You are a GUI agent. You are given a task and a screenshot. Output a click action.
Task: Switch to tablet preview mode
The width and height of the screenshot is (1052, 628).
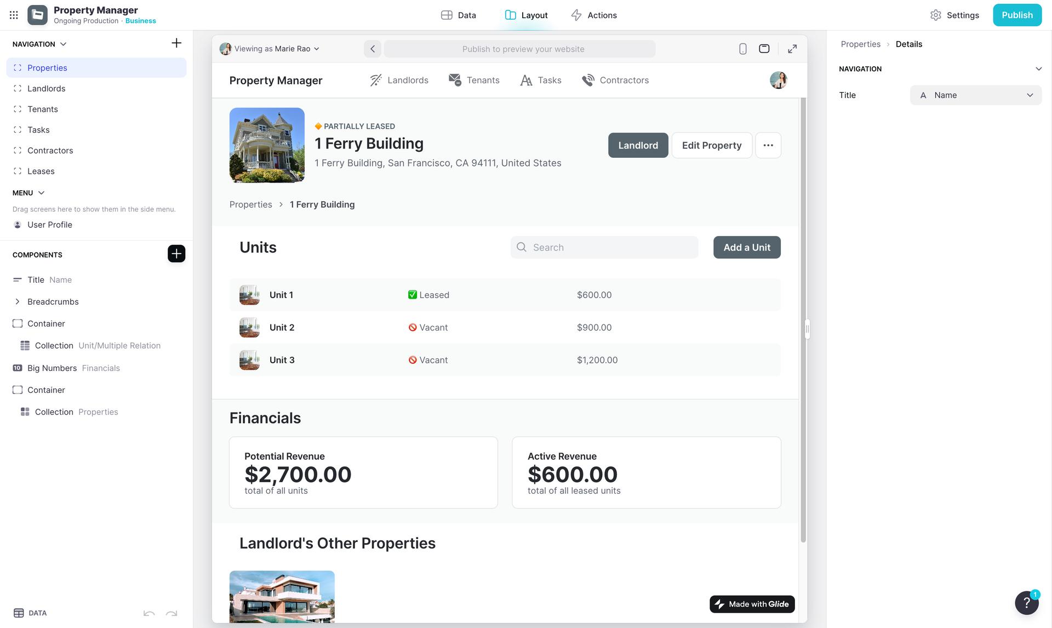pos(764,49)
